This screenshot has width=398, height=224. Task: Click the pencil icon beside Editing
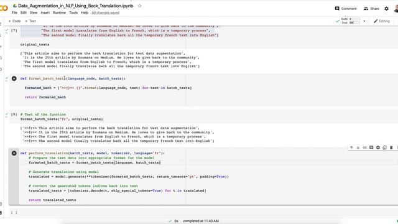tap(376, 21)
